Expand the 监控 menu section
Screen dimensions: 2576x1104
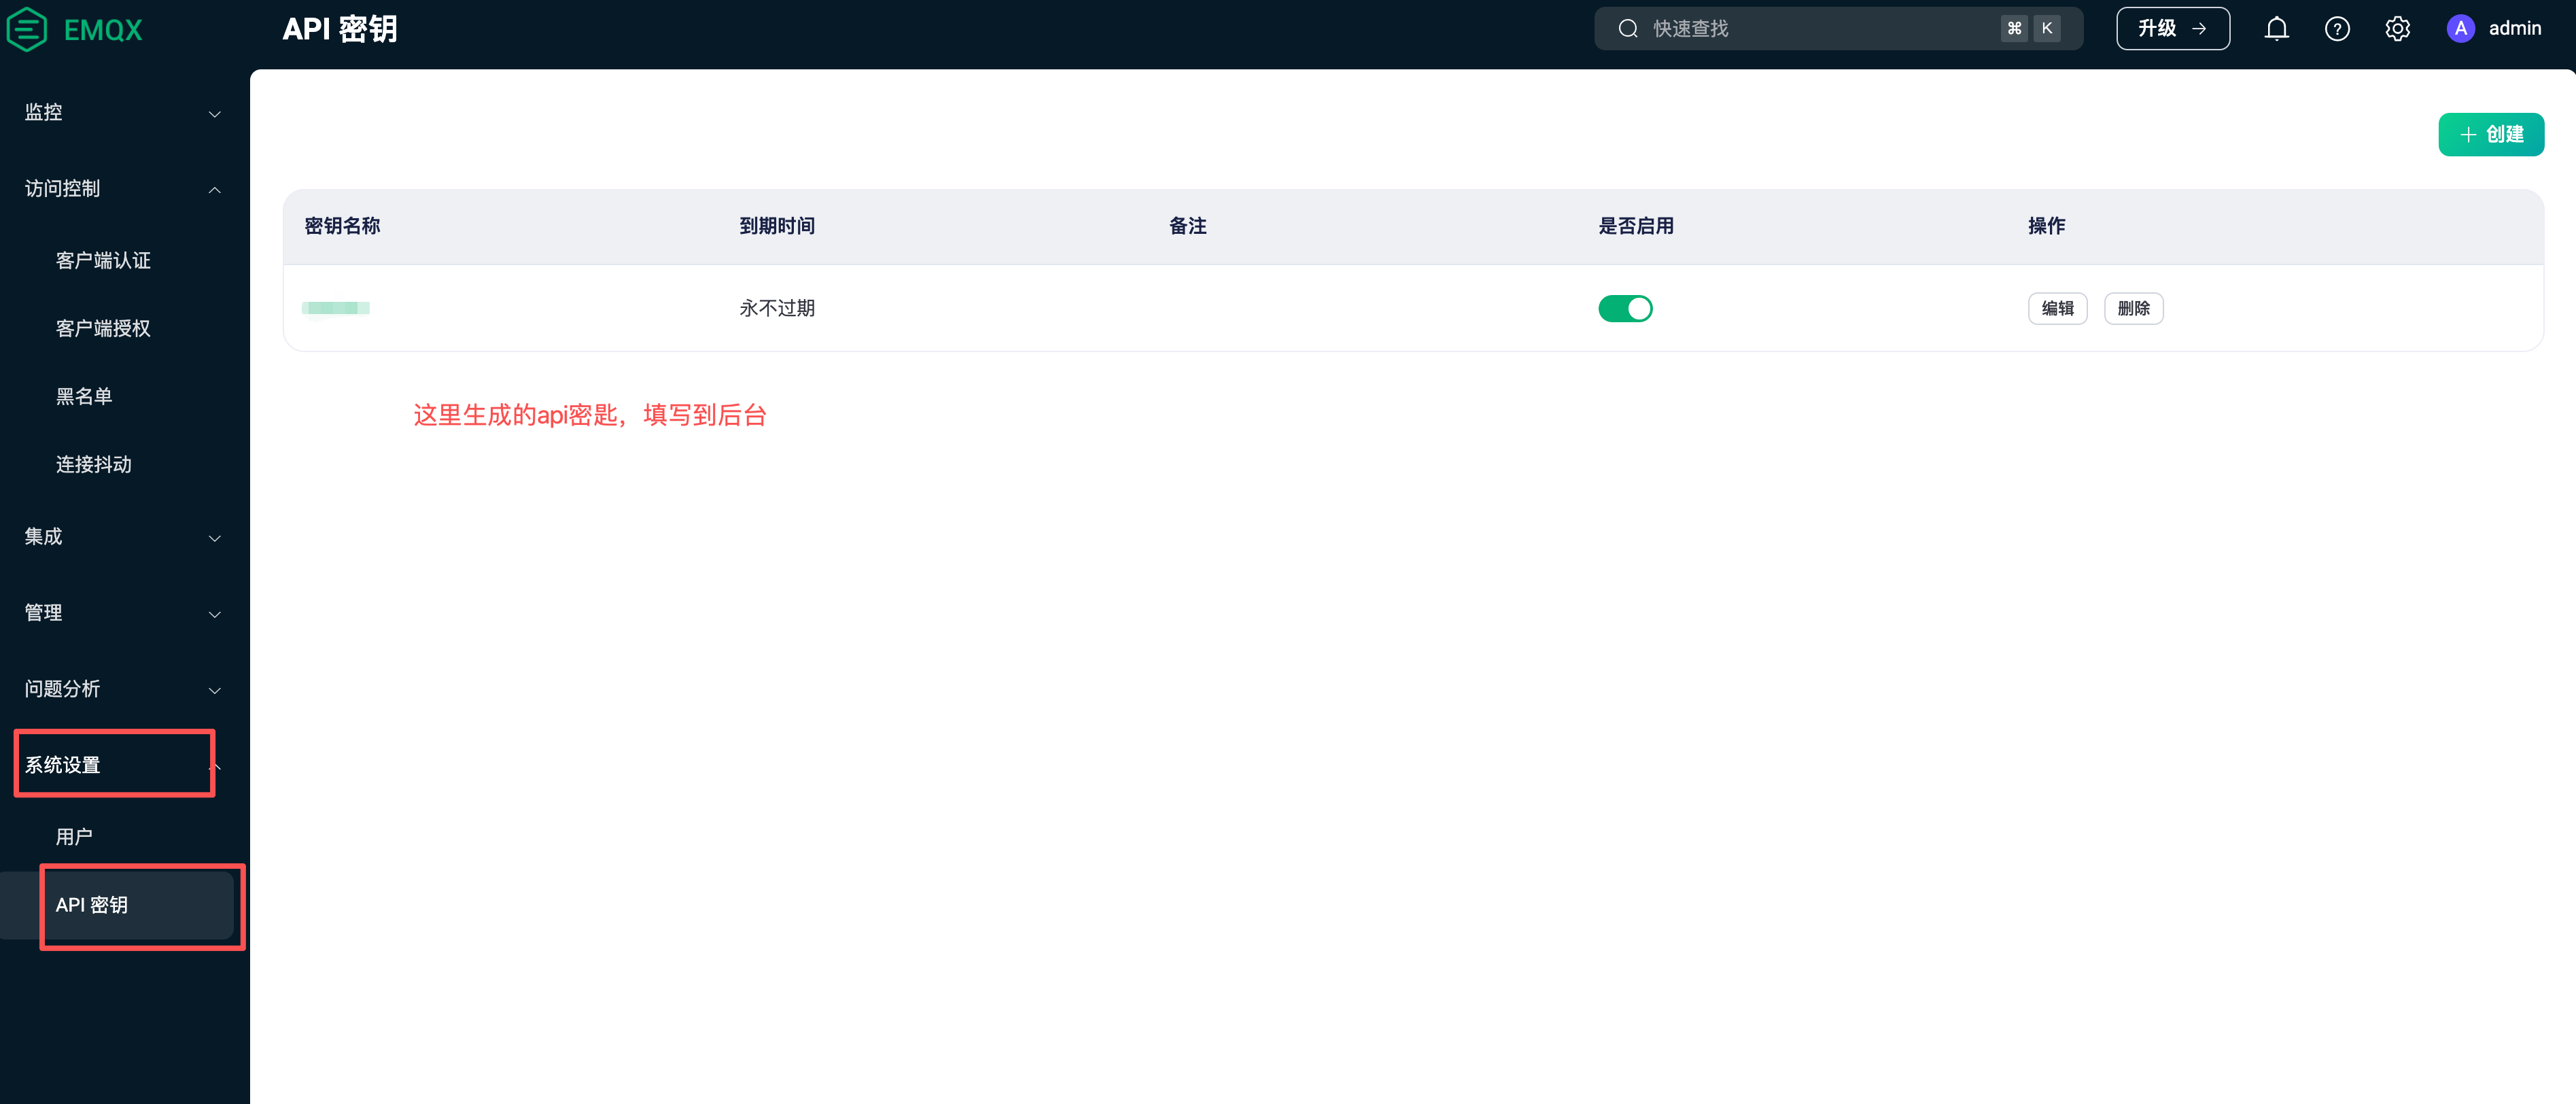122,113
